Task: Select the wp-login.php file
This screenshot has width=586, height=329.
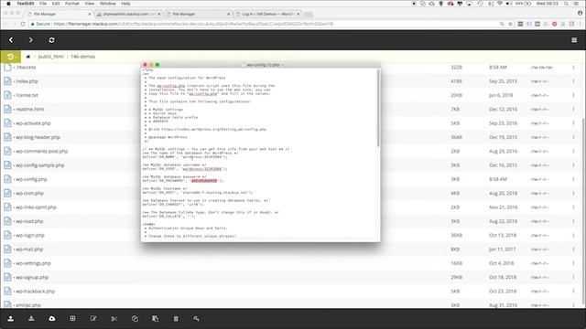Action: [x=30, y=236]
